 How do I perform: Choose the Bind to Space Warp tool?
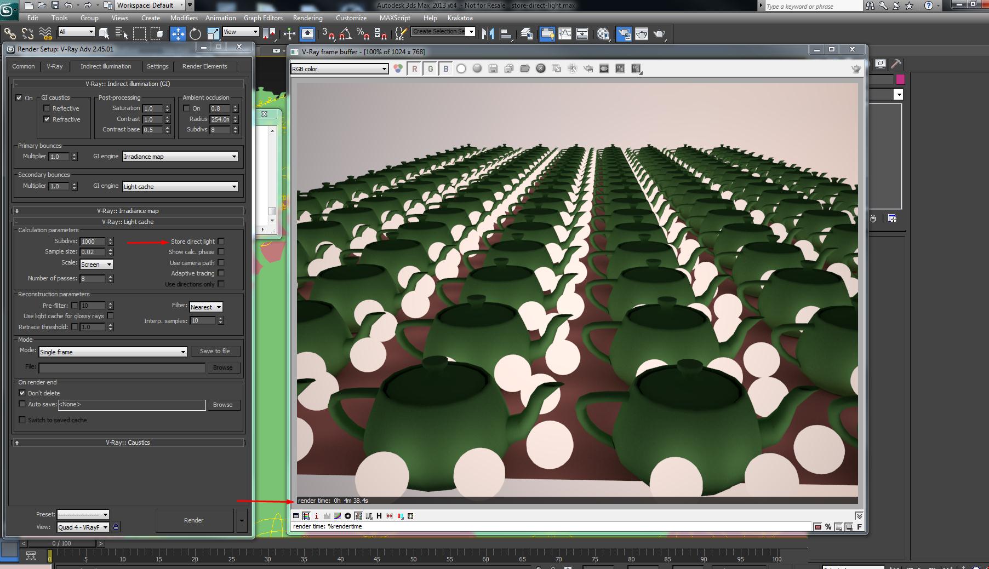coord(46,33)
